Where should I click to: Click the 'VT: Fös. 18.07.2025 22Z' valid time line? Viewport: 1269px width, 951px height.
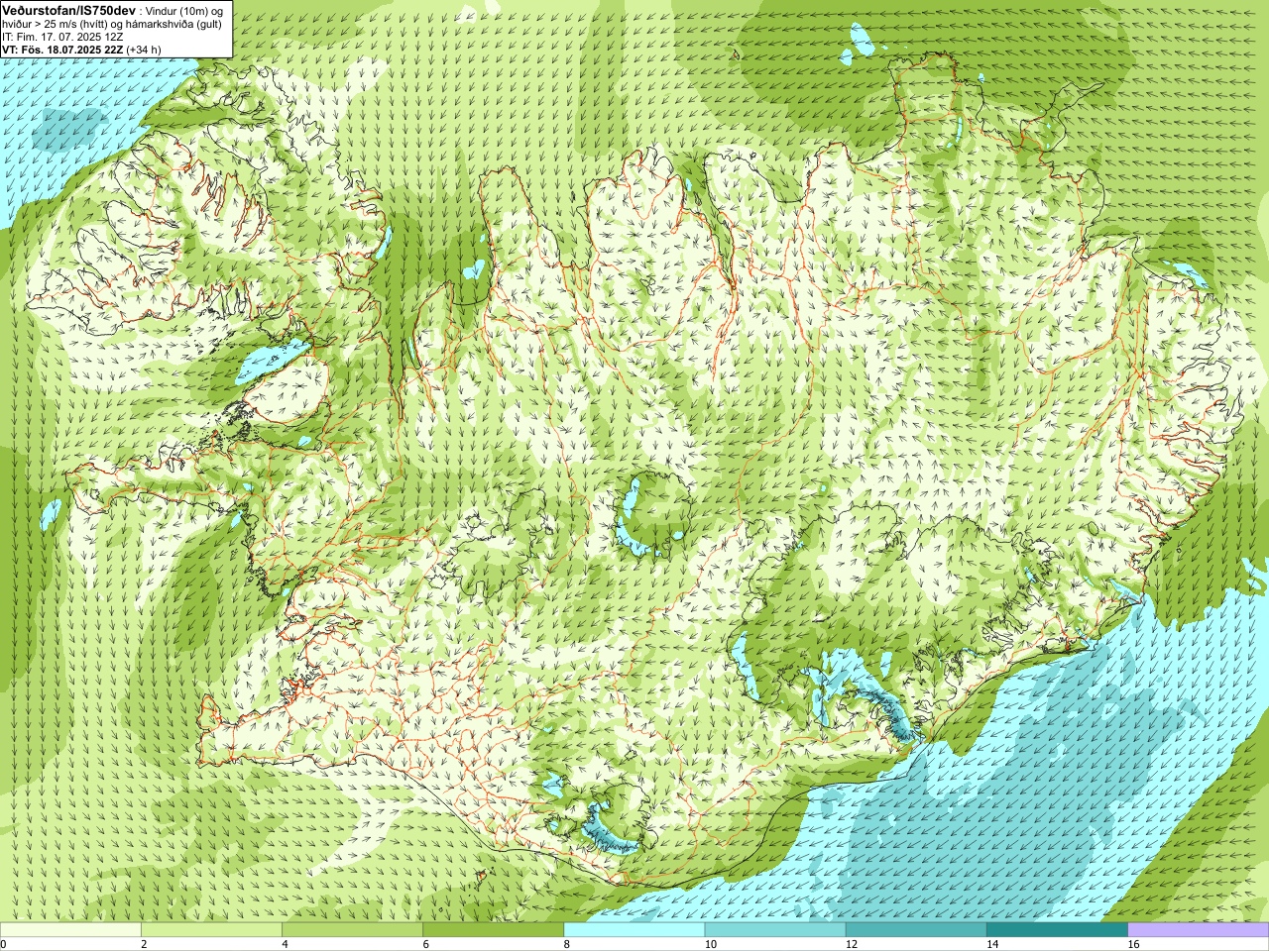tap(62, 50)
